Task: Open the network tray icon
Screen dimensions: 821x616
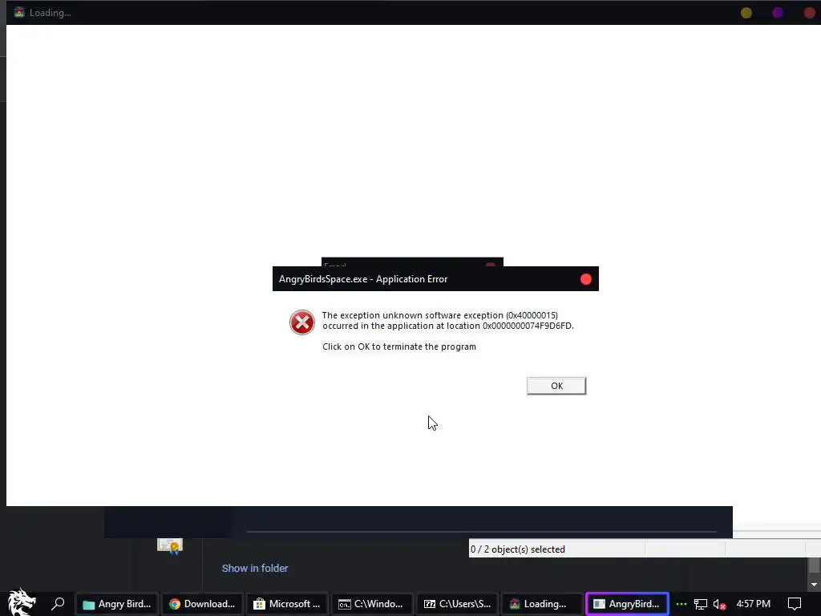Action: (701, 604)
